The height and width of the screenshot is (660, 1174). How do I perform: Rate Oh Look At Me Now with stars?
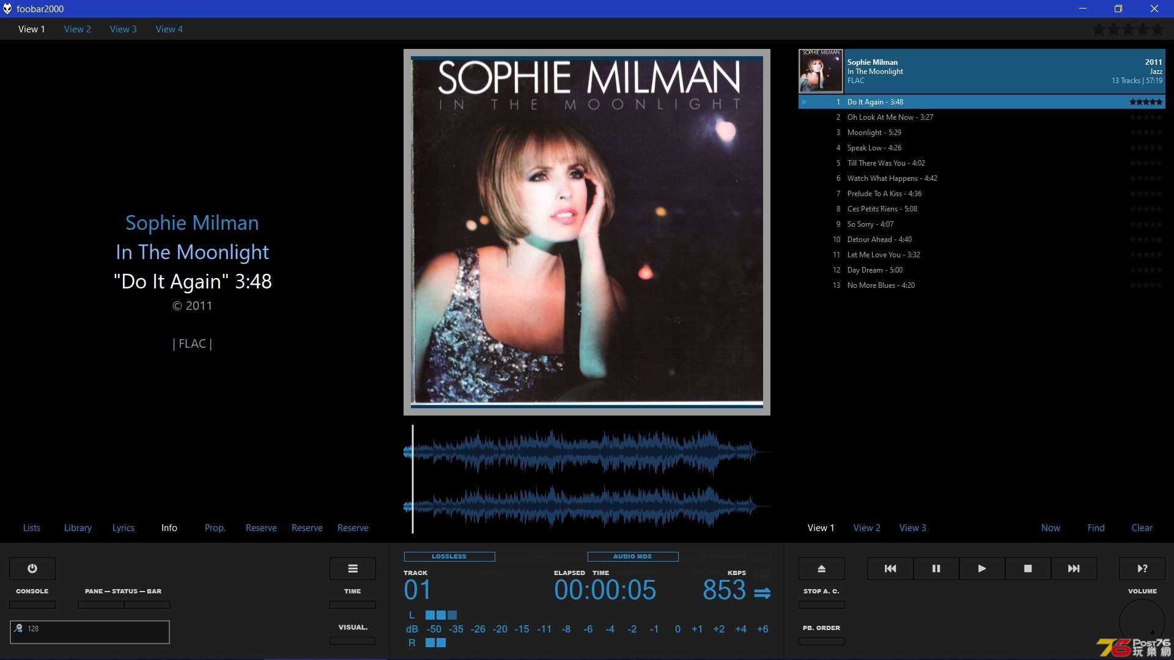1146,117
